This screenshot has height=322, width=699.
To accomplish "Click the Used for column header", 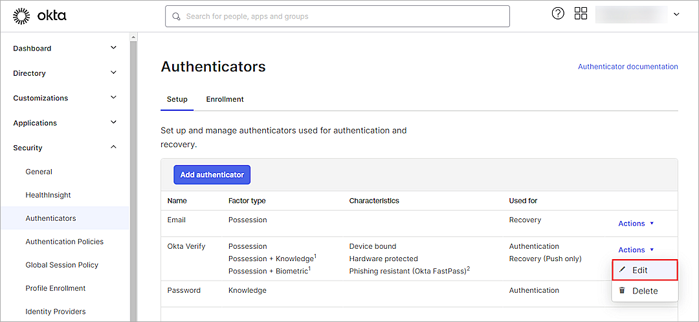I will 524,201.
